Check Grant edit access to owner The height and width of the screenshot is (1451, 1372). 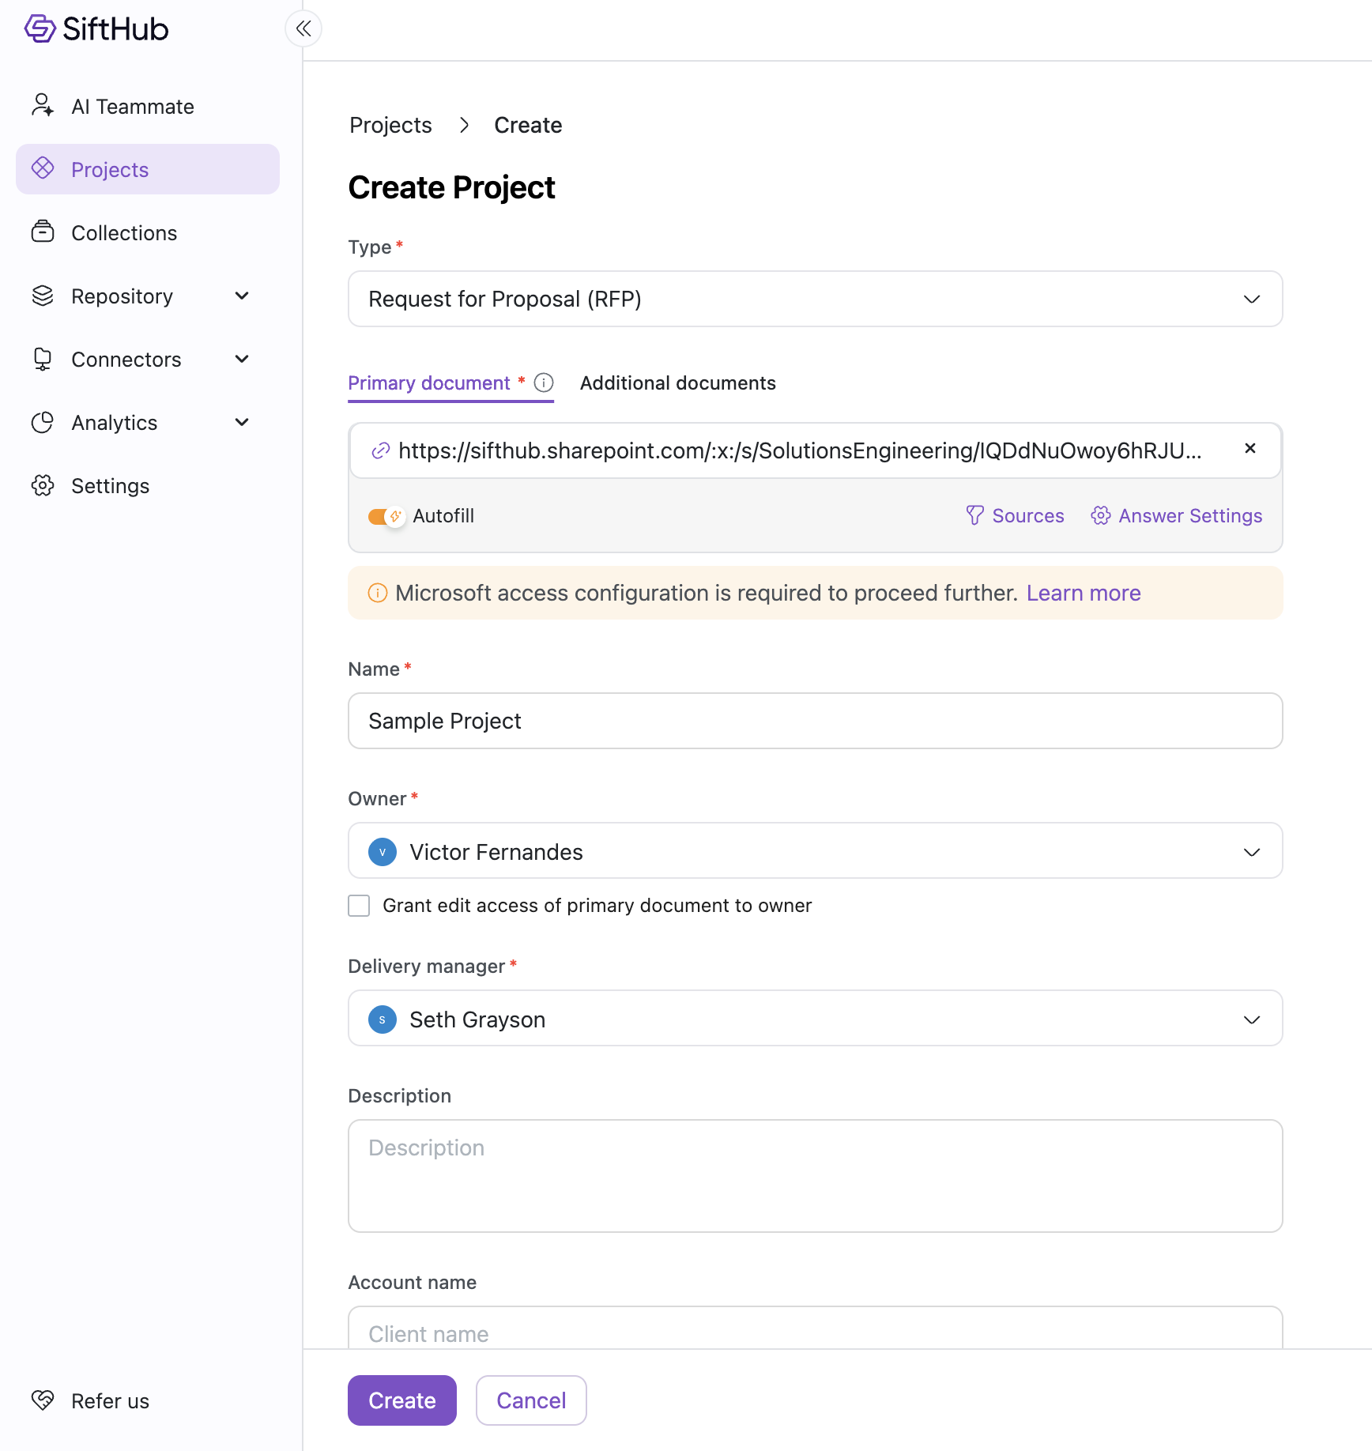tap(360, 906)
